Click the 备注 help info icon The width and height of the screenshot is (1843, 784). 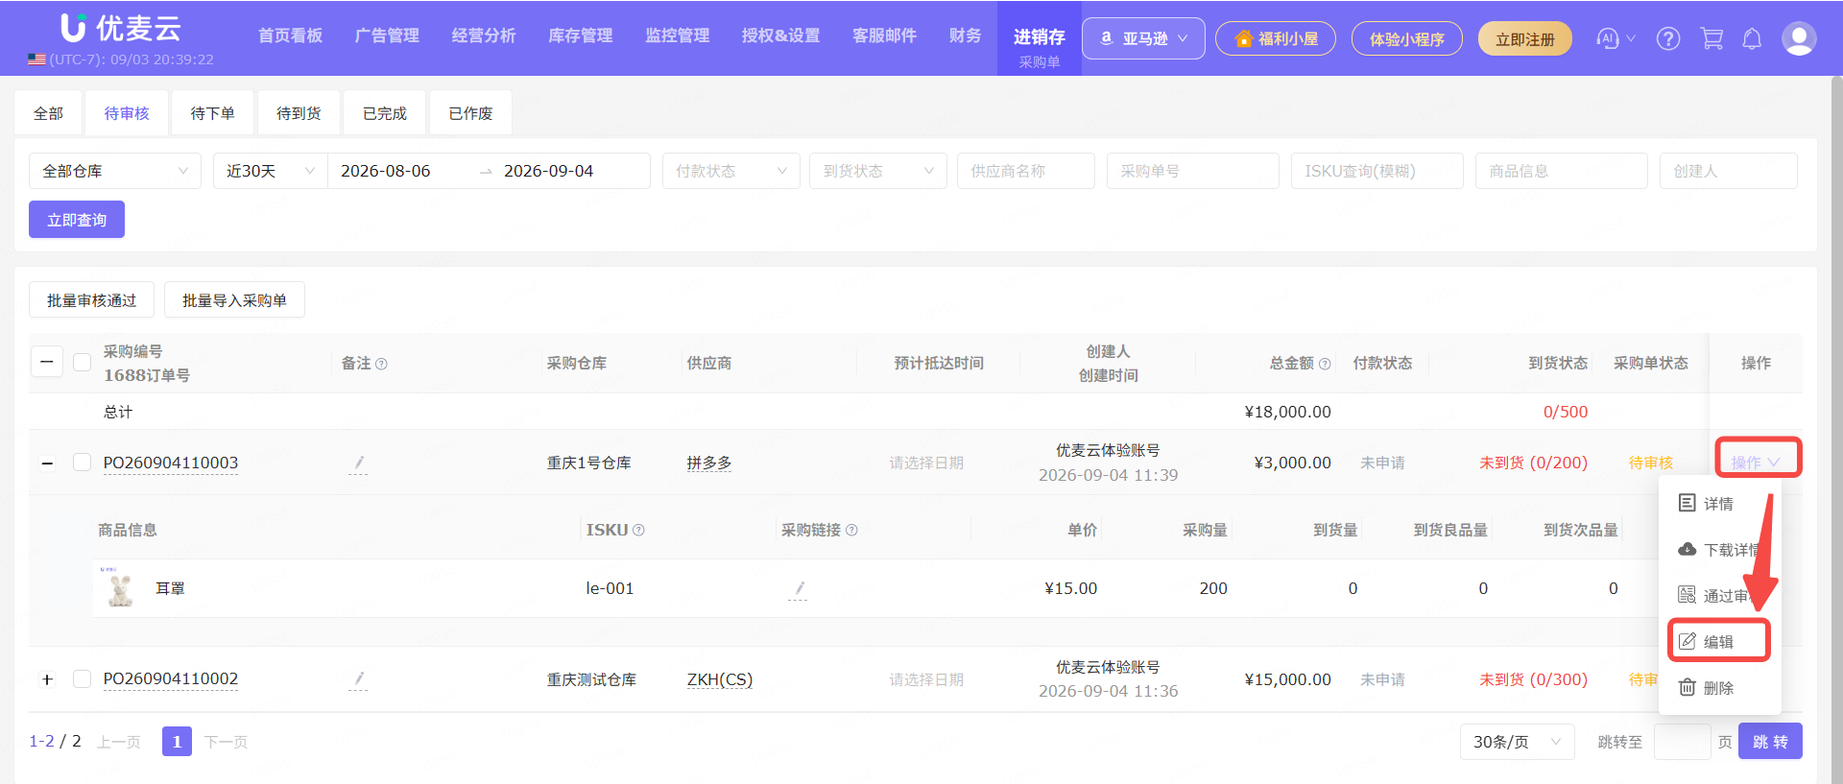[381, 364]
